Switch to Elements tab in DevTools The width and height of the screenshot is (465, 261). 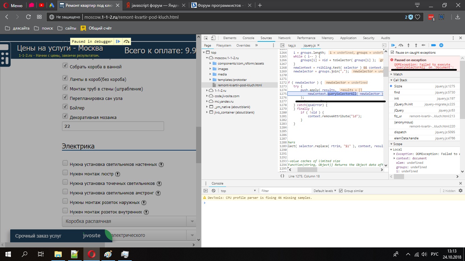(x=230, y=38)
